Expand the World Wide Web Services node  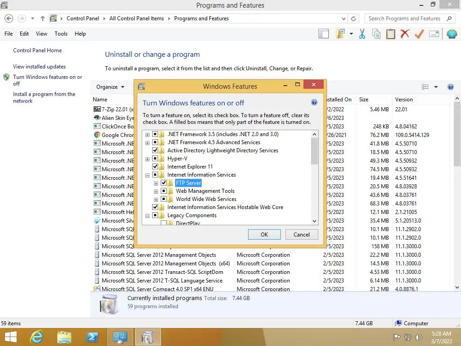(x=156, y=200)
